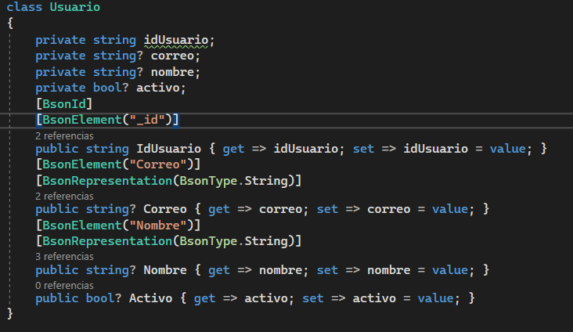Open the '3 referencias' CodeLens above Nombre
This screenshot has width=573, height=332.
coord(64,256)
